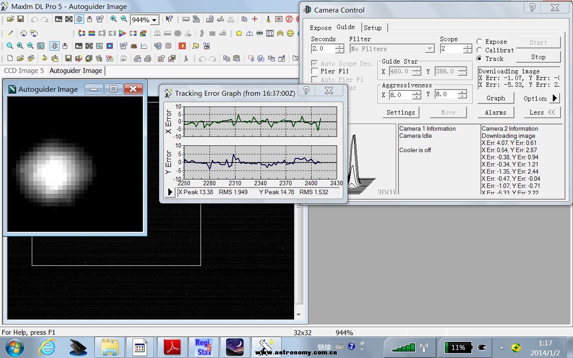
Task: Switch to the Setup tab
Action: point(373,28)
